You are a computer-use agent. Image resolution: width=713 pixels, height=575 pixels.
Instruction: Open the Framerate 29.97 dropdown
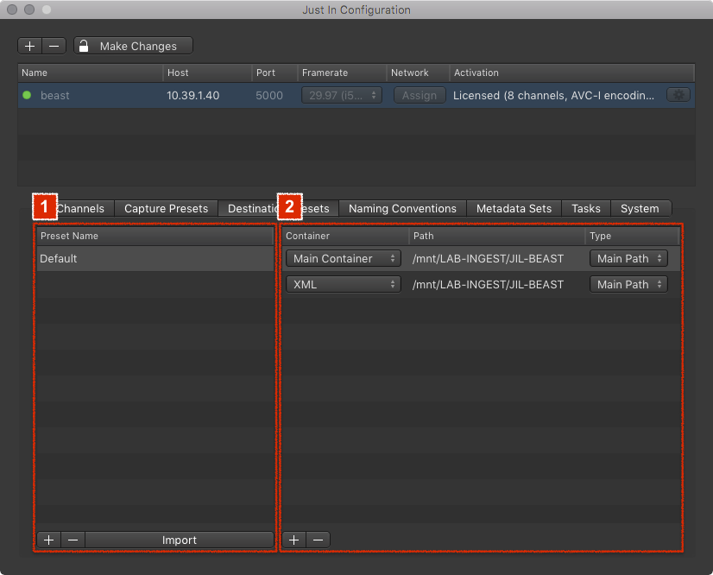point(342,95)
